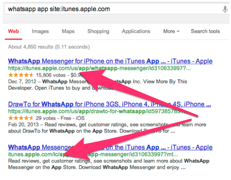This screenshot has width=231, height=180.
Task: Click the itunes.apple.com/us/app/drawto-for-whatsapp URL
Action: [97, 112]
